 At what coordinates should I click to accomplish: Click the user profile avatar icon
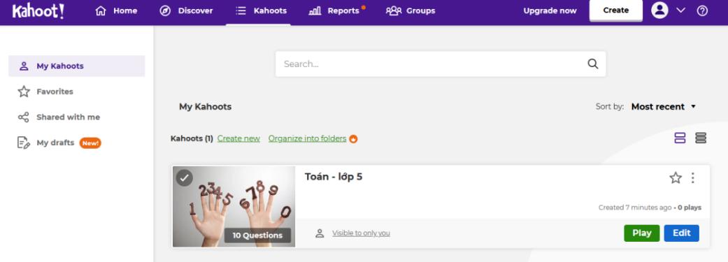pyautogui.click(x=659, y=10)
